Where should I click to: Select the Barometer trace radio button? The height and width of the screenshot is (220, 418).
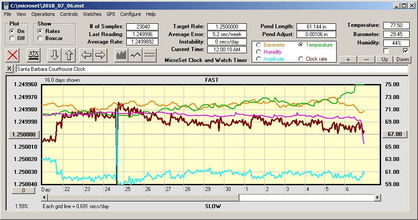click(258, 45)
